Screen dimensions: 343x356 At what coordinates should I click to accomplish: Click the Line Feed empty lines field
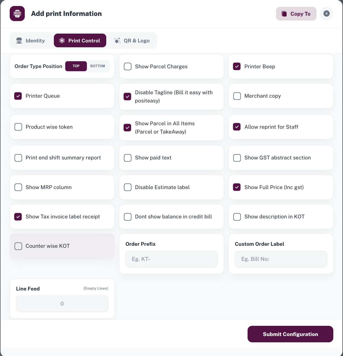62,304
